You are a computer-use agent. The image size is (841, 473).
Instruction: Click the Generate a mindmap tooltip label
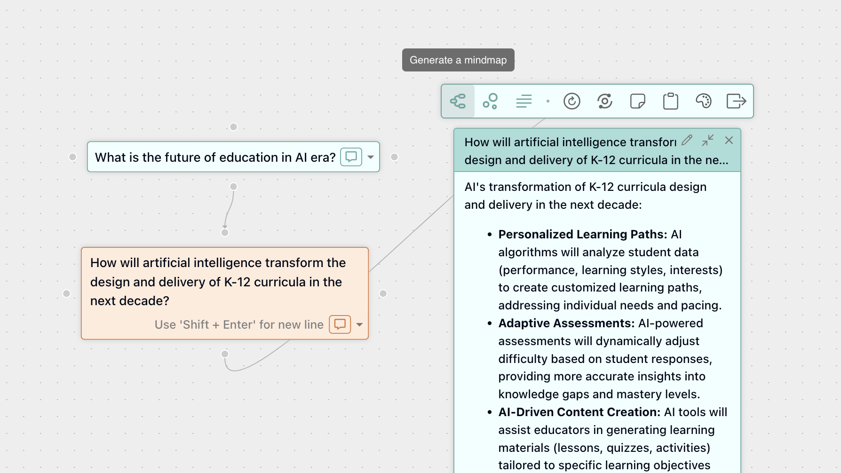tap(458, 60)
